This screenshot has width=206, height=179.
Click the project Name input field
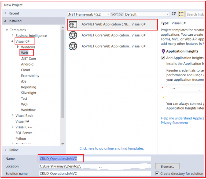click(x=95, y=159)
